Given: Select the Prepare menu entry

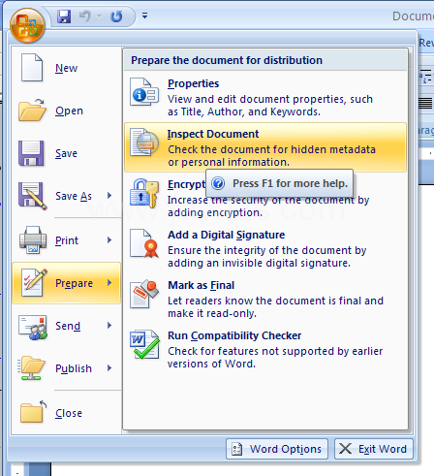Looking at the screenshot, I should click(67, 283).
